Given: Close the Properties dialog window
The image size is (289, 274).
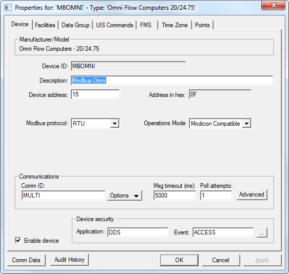Looking at the screenshot, I should (x=273, y=5).
